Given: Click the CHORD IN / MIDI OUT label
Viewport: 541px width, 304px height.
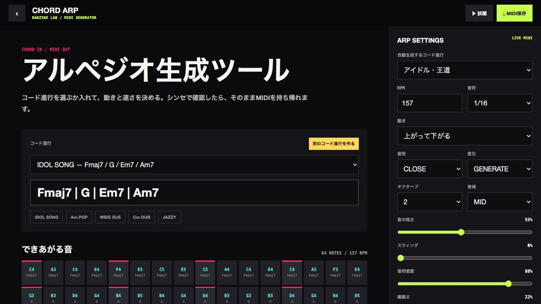Looking at the screenshot, I should [x=46, y=50].
